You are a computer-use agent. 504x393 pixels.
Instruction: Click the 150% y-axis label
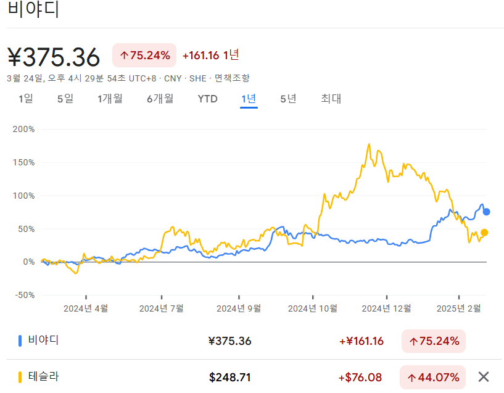click(x=24, y=162)
